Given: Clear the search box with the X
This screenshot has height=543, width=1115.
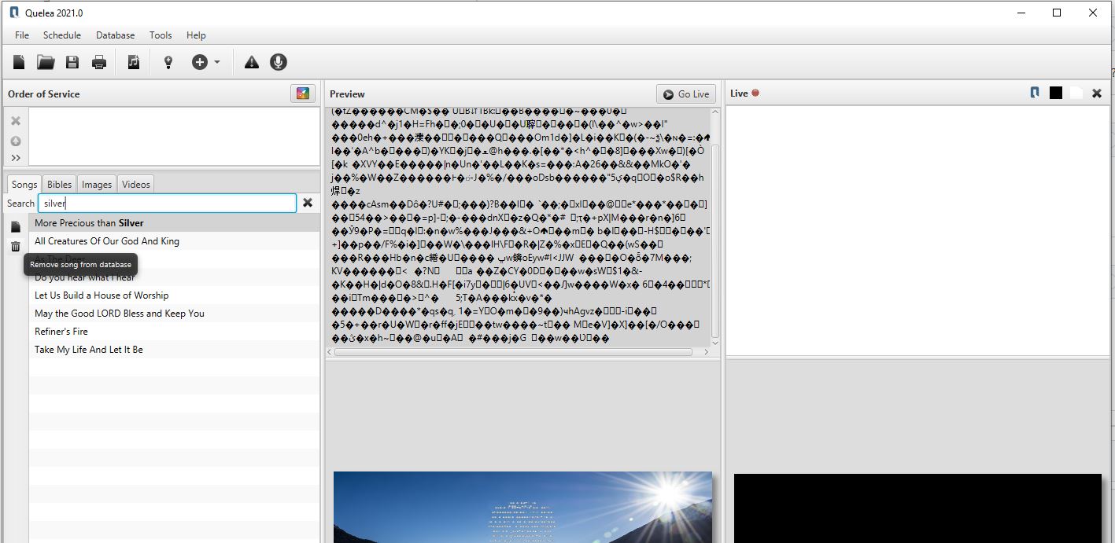Looking at the screenshot, I should click(x=307, y=203).
